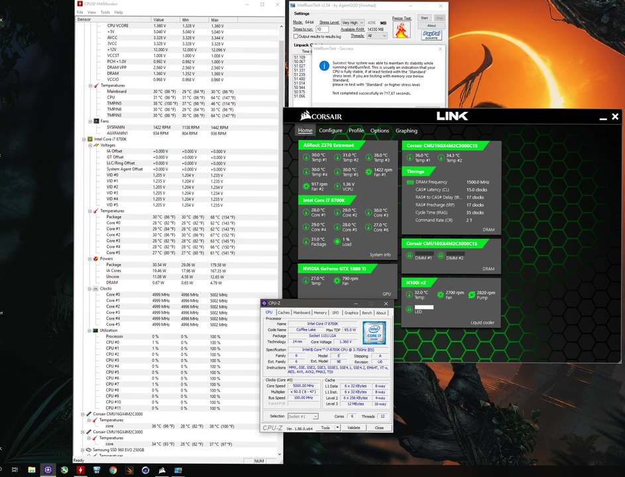The height and width of the screenshot is (477, 625).
Task: Collapse the Utilization node in HWMonitor
Action: pos(90,331)
